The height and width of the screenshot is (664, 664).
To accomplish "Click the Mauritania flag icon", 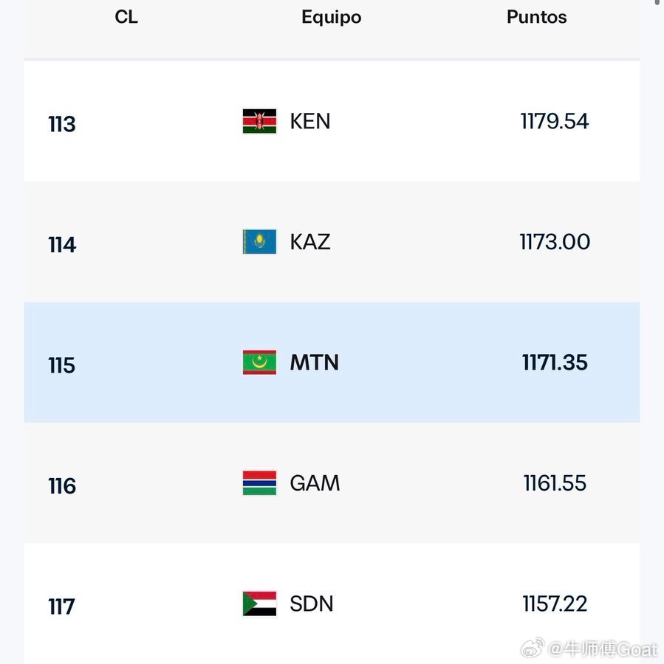I will click(259, 362).
